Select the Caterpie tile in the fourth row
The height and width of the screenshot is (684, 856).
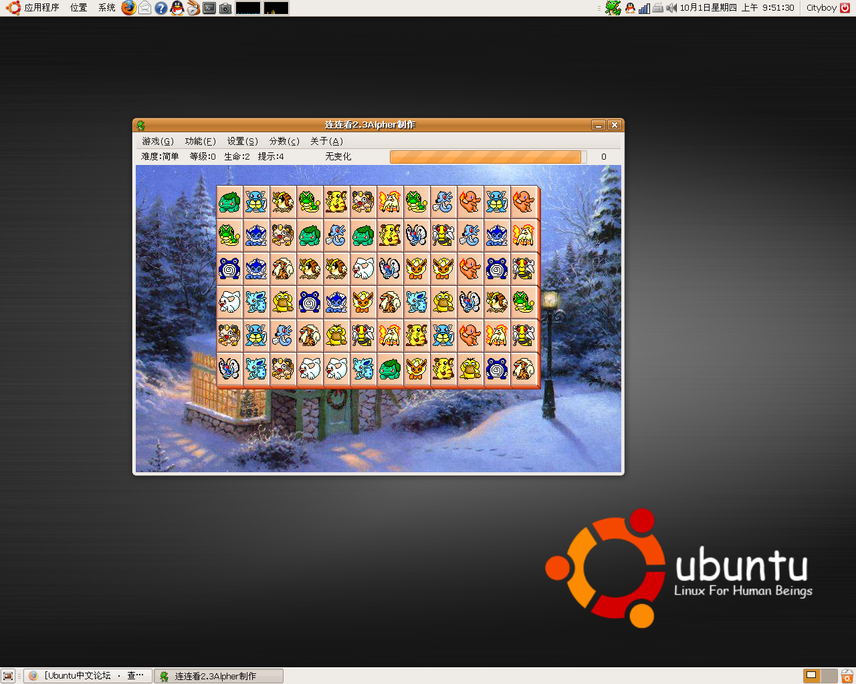pyautogui.click(x=524, y=301)
